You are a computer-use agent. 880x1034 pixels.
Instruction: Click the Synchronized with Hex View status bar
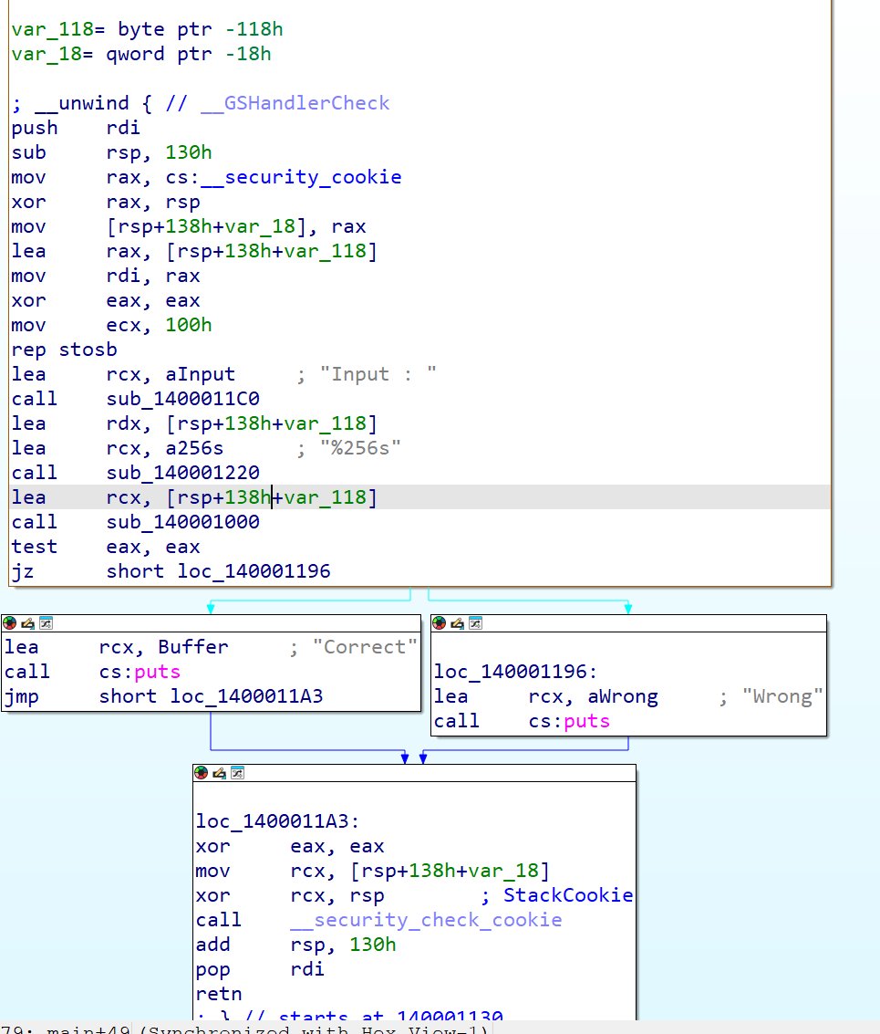point(274,1028)
